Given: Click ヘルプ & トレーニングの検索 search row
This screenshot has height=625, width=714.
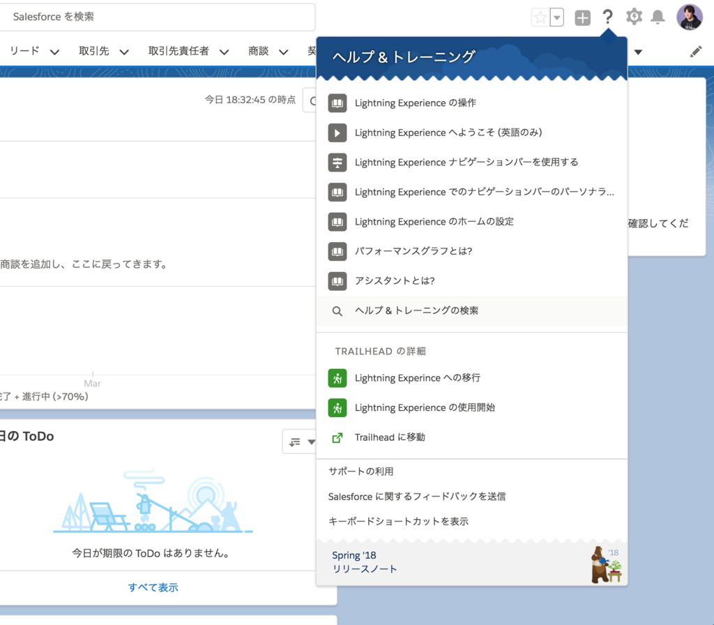Looking at the screenshot, I should click(472, 310).
